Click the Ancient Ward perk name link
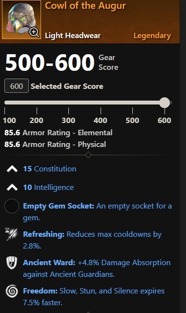The height and width of the screenshot is (313, 186). pos(49,263)
